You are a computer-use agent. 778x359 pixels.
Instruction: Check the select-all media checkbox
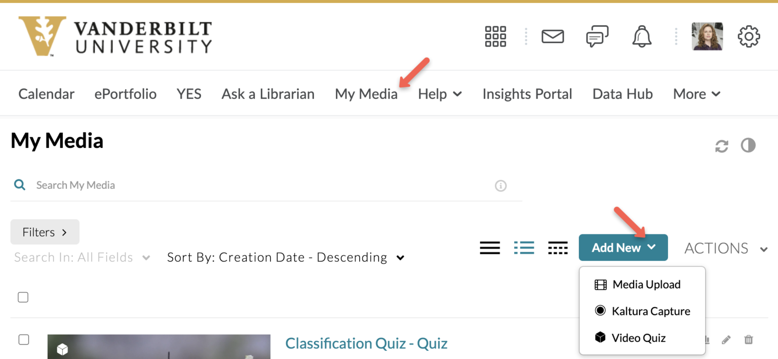(x=23, y=297)
